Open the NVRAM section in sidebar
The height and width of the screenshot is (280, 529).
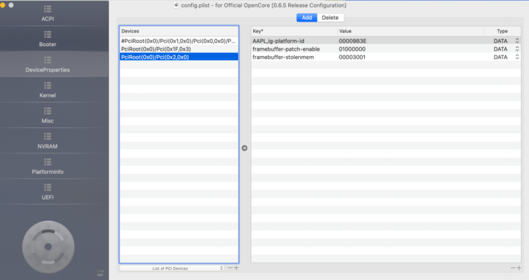coord(48,141)
